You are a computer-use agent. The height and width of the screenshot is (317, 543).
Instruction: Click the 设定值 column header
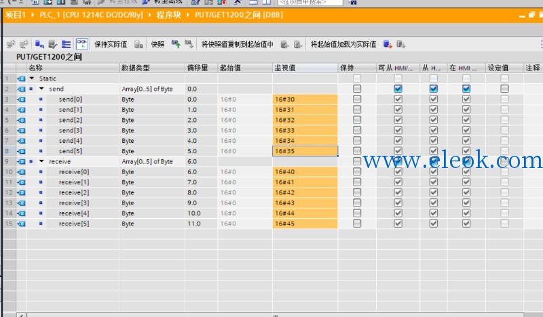pos(504,68)
